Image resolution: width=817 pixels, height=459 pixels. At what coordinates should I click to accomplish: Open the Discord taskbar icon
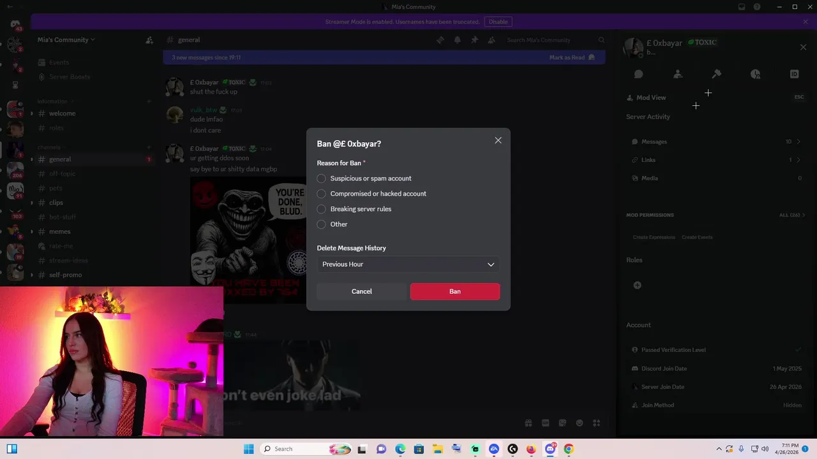pyautogui.click(x=550, y=449)
